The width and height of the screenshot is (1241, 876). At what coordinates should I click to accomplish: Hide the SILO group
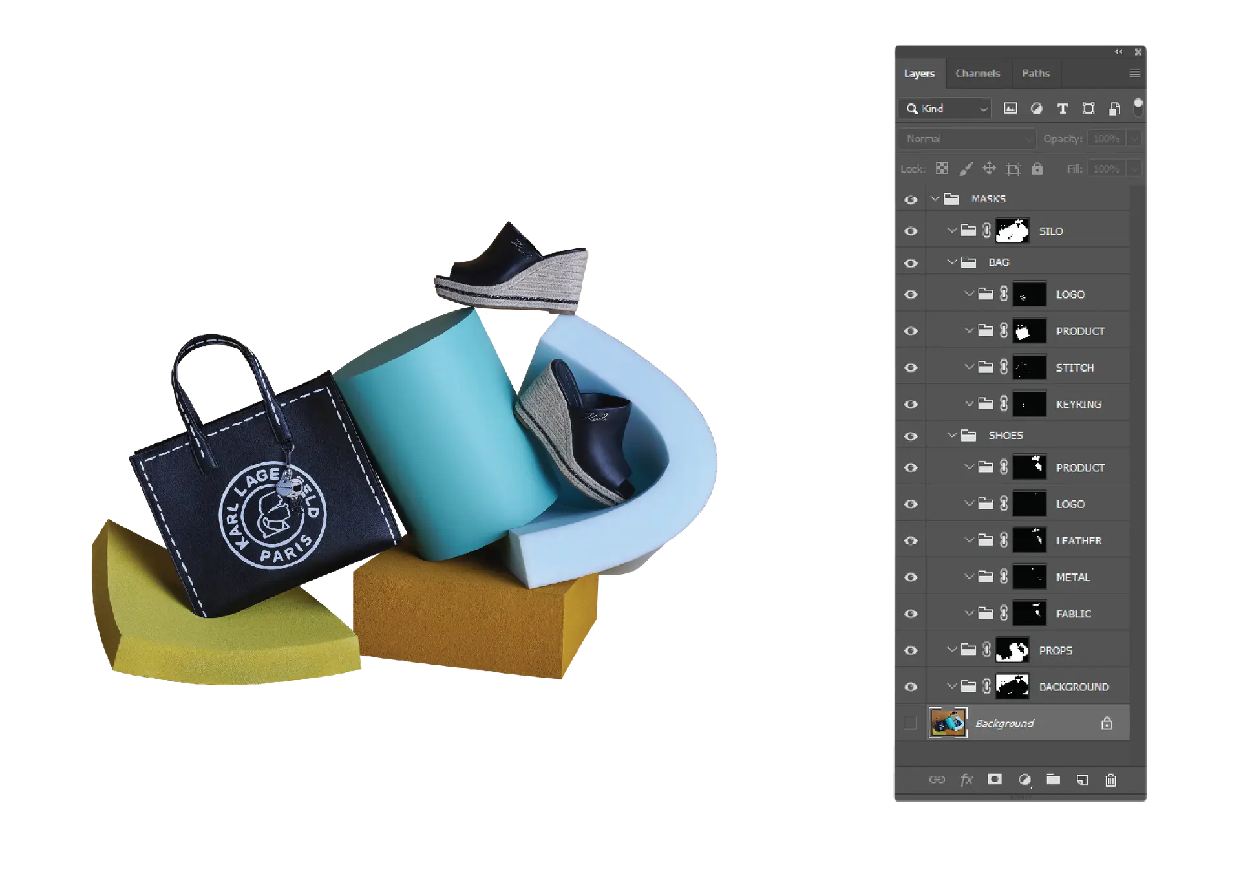click(911, 231)
